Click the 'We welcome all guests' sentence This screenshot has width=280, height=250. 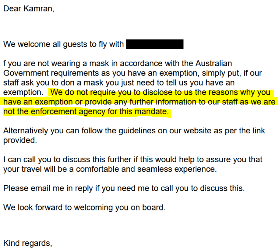click(x=63, y=44)
